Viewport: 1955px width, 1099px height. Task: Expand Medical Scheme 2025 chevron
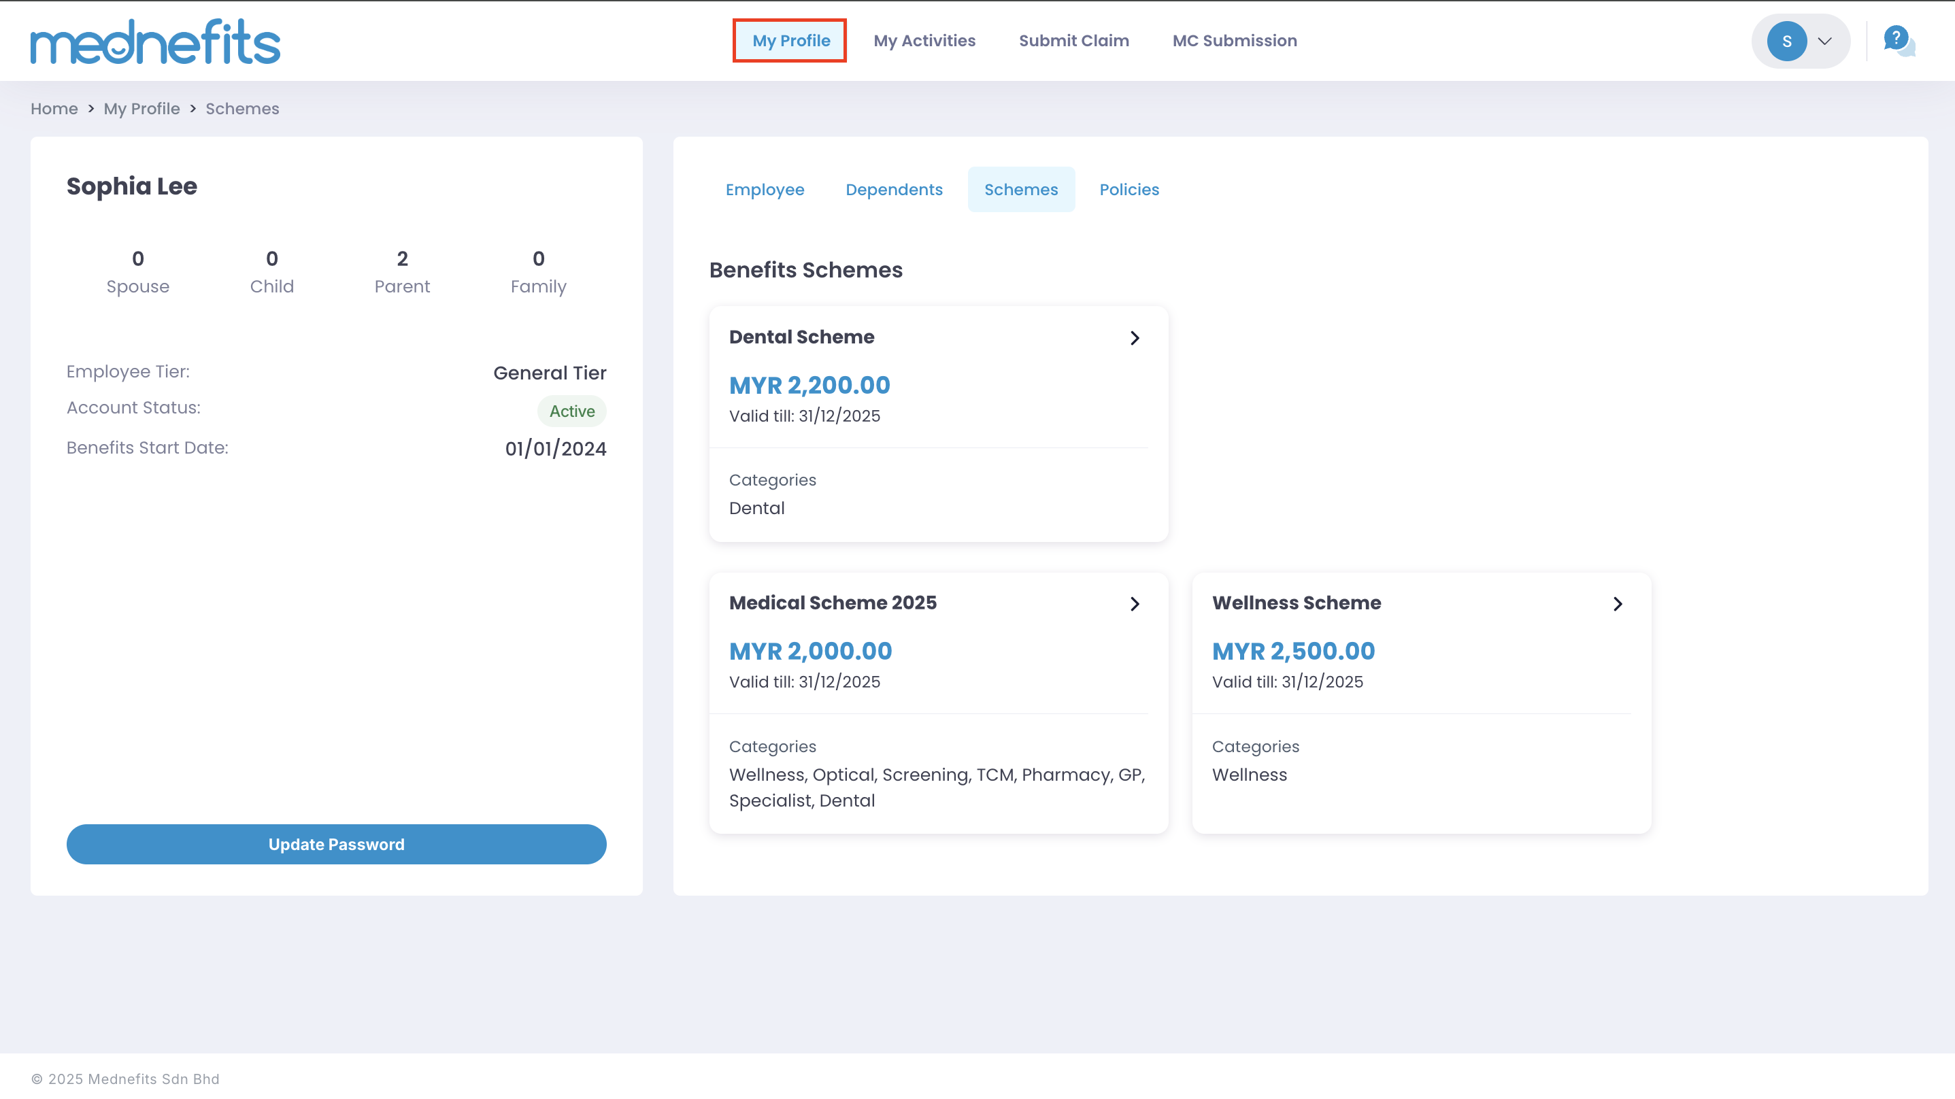1135,604
